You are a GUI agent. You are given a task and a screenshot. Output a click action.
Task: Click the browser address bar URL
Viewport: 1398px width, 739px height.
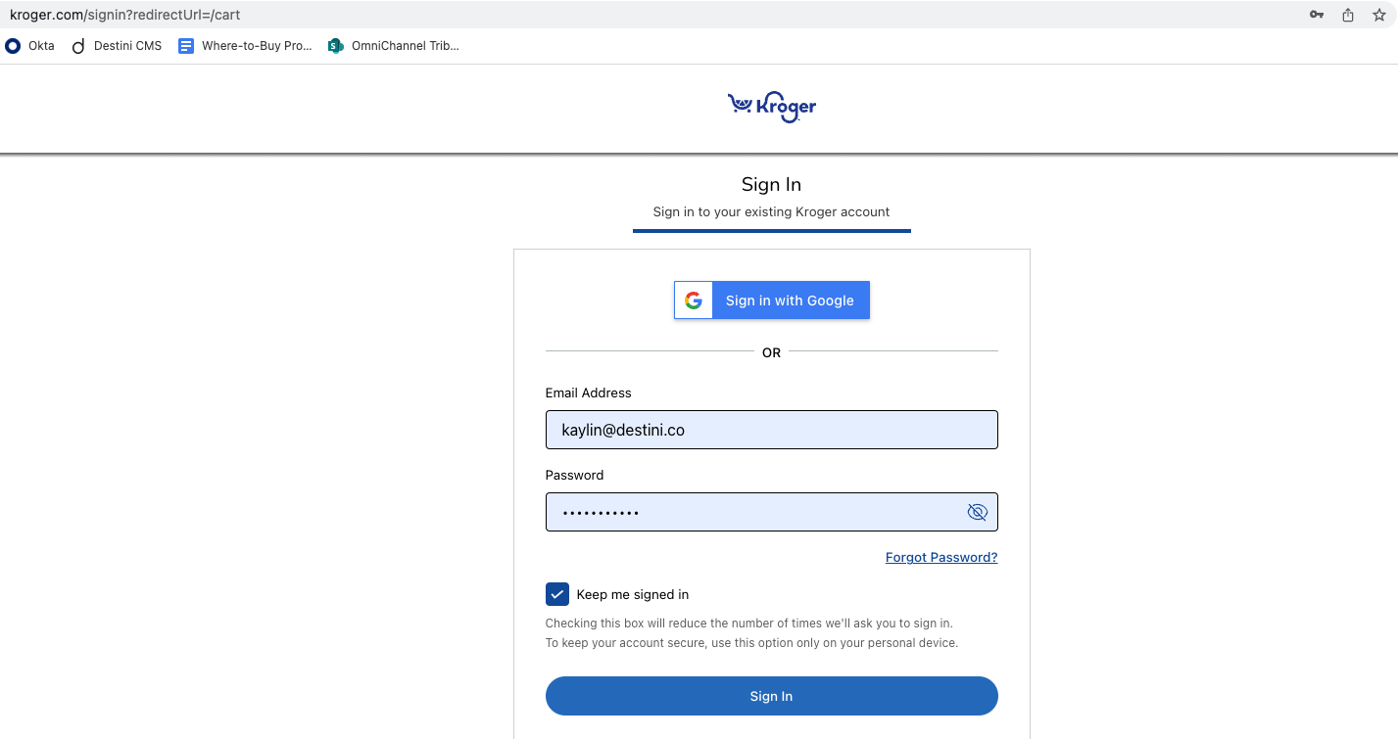coord(125,15)
